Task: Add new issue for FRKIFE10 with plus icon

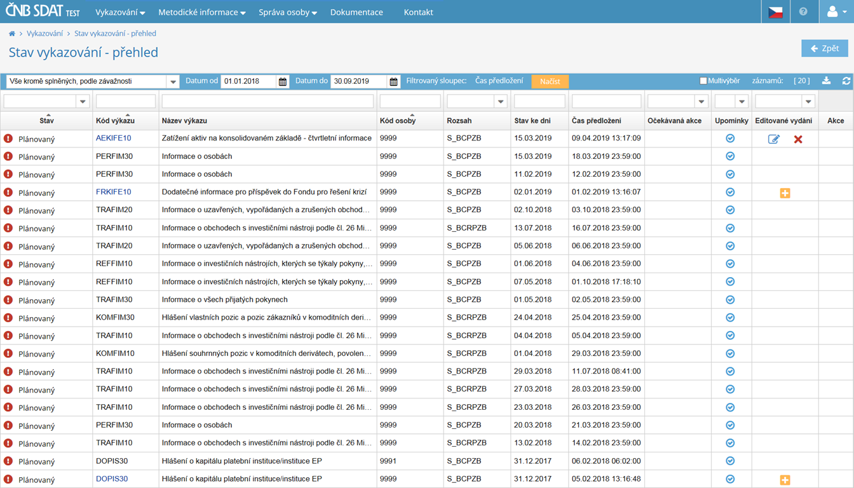Action: (785, 193)
